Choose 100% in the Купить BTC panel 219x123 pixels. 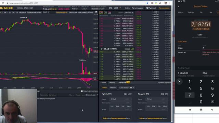click(x=129, y=106)
